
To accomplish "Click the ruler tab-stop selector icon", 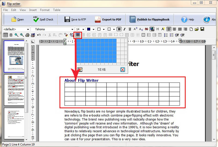I will coord(33,42).
